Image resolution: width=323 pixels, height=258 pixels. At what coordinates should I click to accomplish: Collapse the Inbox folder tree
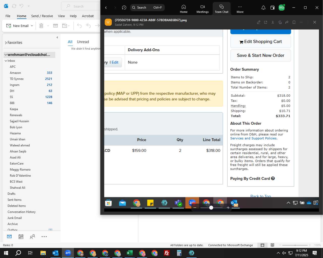[6, 61]
